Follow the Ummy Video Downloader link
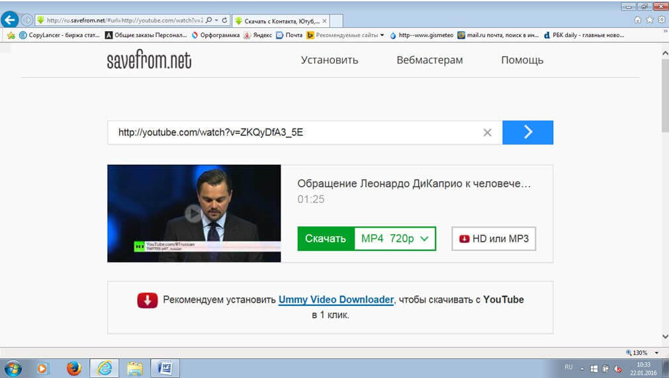This screenshot has width=669, height=378. pyautogui.click(x=335, y=300)
